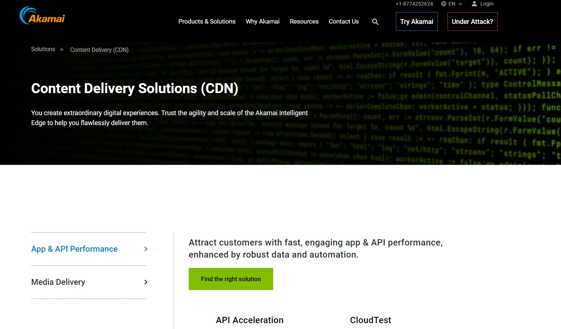Click the Login link
This screenshot has height=329, width=561.
coord(487,4)
